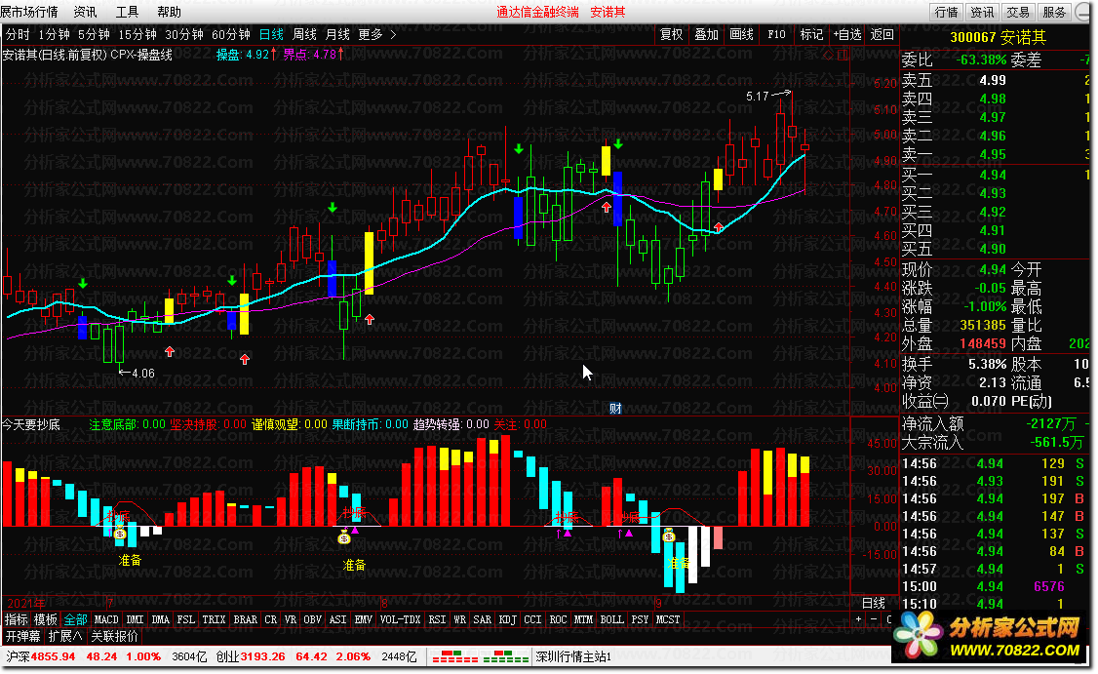The height and width of the screenshot is (674, 1098).
Task: Click the 创业 3193.26 index in the status bar
Action: [x=251, y=657]
